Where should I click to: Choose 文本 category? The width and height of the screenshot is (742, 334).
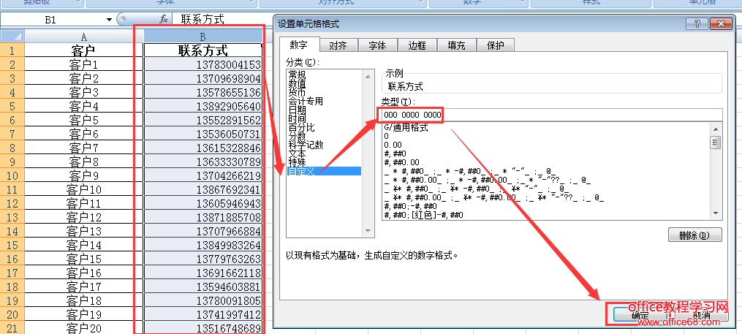[298, 153]
